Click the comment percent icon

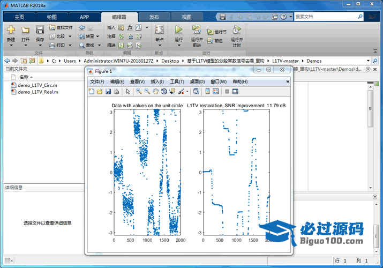click(x=121, y=36)
